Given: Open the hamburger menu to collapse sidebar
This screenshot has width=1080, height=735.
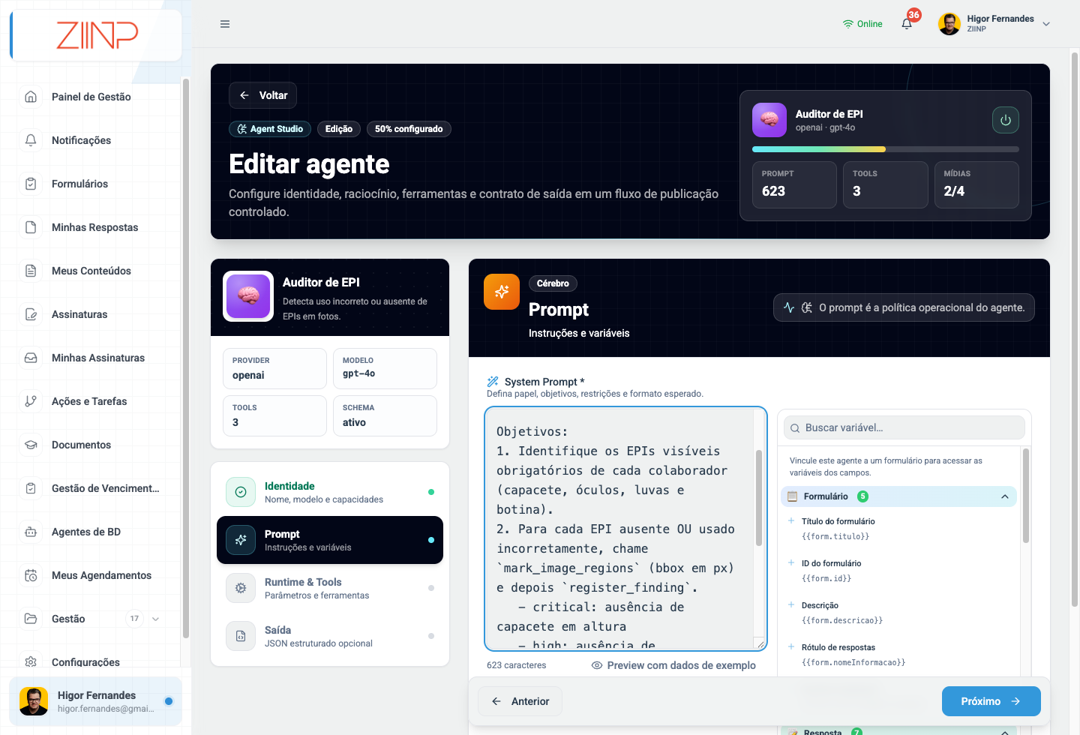Looking at the screenshot, I should pos(225,24).
